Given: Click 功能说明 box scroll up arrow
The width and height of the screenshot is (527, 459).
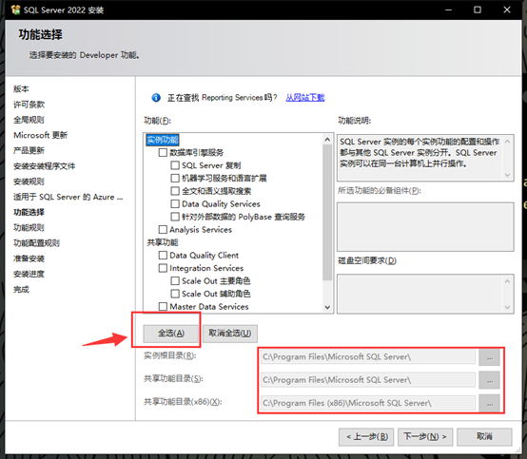Looking at the screenshot, I should pyautogui.click(x=508, y=142).
